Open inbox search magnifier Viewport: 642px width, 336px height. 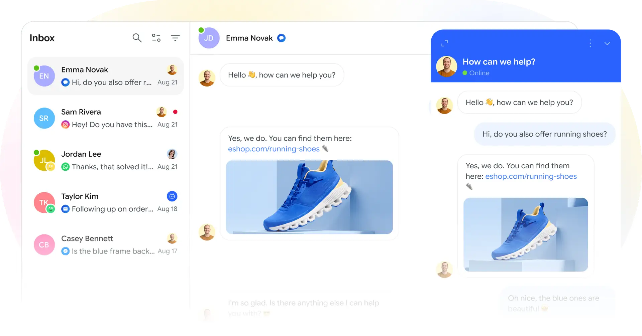tap(137, 38)
